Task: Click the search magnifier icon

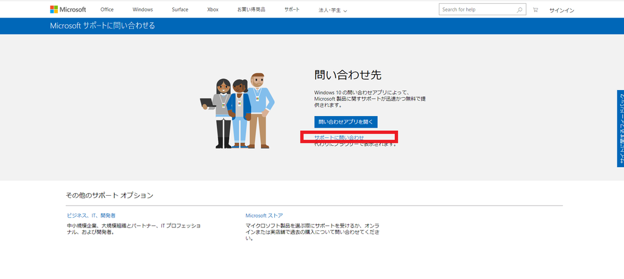Action: [519, 10]
